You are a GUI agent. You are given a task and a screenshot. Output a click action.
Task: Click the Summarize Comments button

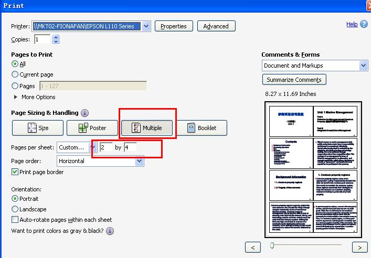tap(294, 80)
